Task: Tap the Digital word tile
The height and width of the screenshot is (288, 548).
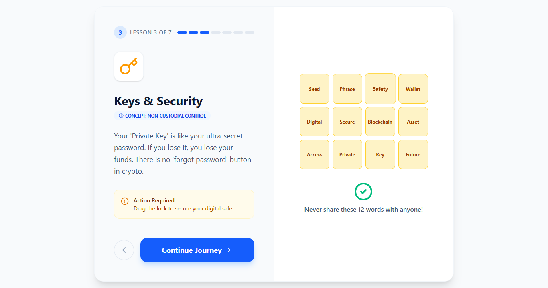Action: click(315, 122)
